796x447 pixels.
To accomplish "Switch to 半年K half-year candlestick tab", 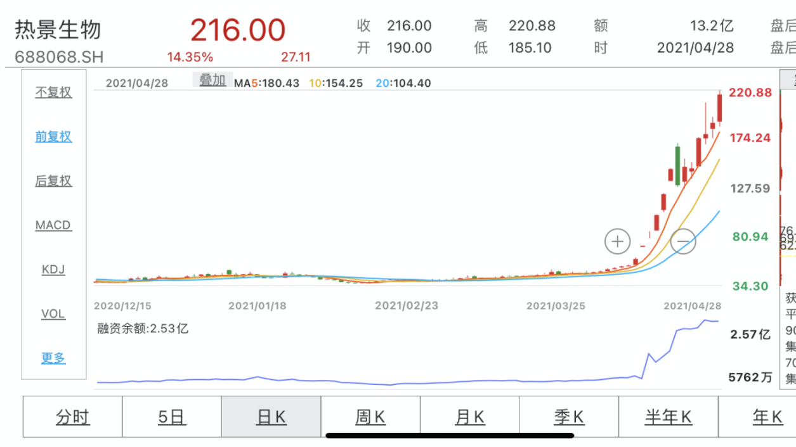I will coord(669,417).
